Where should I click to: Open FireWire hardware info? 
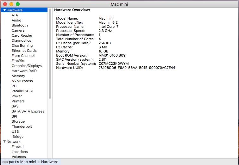[x=18, y=61]
